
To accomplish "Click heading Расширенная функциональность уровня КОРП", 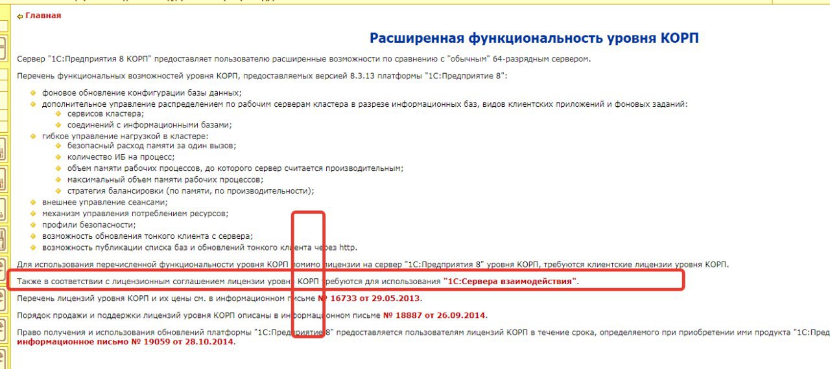I will click(534, 38).
